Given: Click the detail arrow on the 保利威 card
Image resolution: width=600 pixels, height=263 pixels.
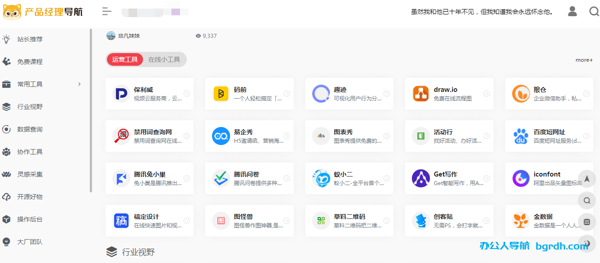Looking at the screenshot, I should tap(186, 93).
